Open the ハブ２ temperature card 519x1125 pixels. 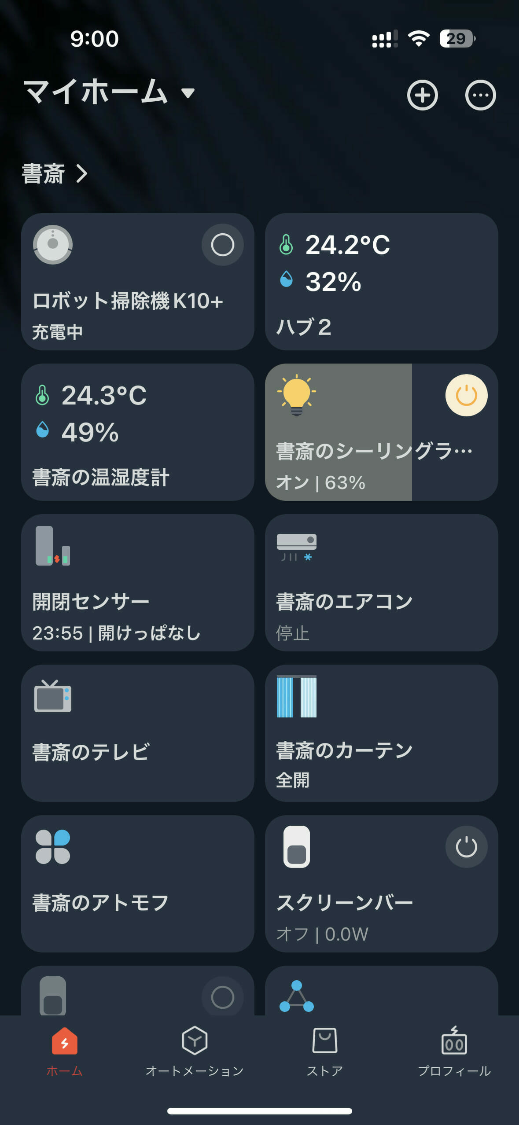tap(381, 282)
